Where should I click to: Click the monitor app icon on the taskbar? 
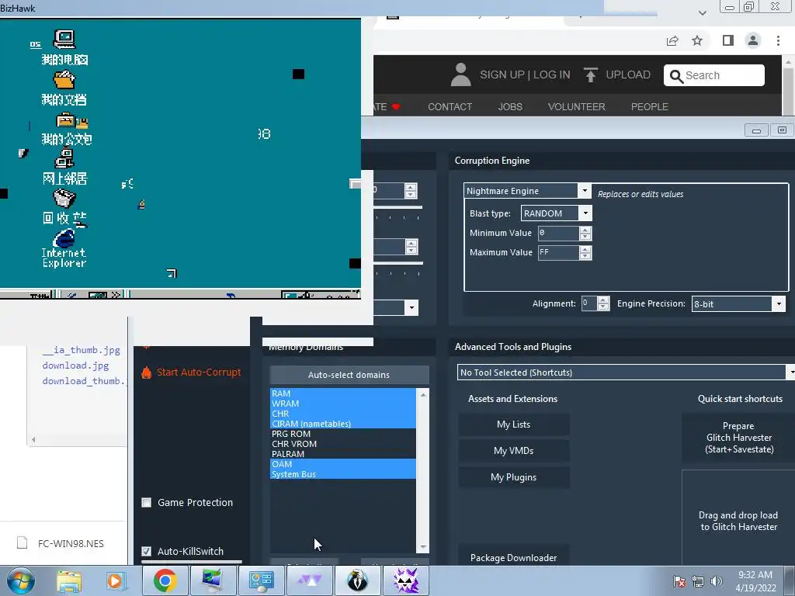coord(213,580)
